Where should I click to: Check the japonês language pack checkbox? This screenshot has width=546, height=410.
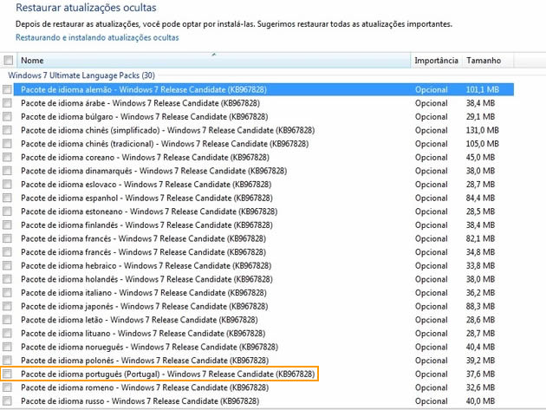pyautogui.click(x=7, y=306)
